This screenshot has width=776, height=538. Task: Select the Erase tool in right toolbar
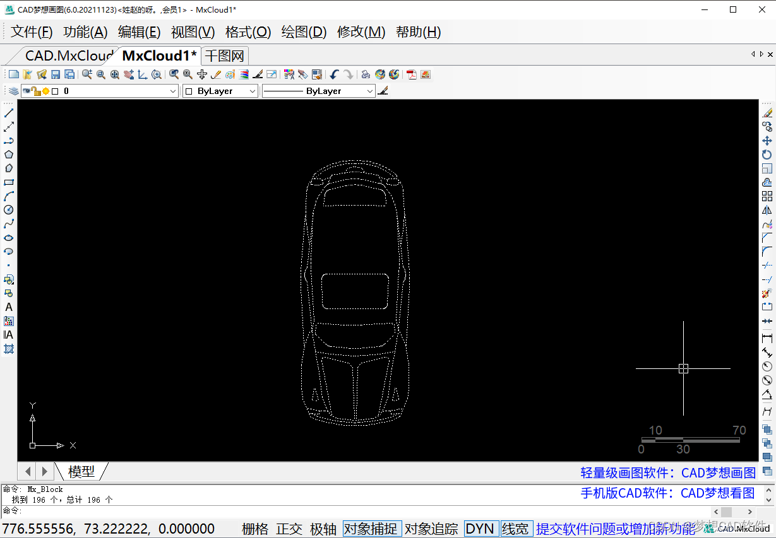coord(767,113)
